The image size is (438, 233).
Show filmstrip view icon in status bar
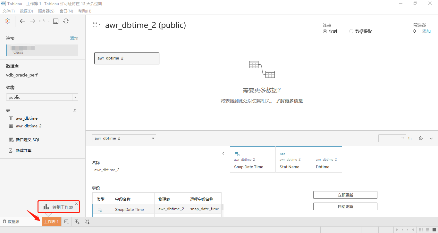pyautogui.click(x=428, y=229)
